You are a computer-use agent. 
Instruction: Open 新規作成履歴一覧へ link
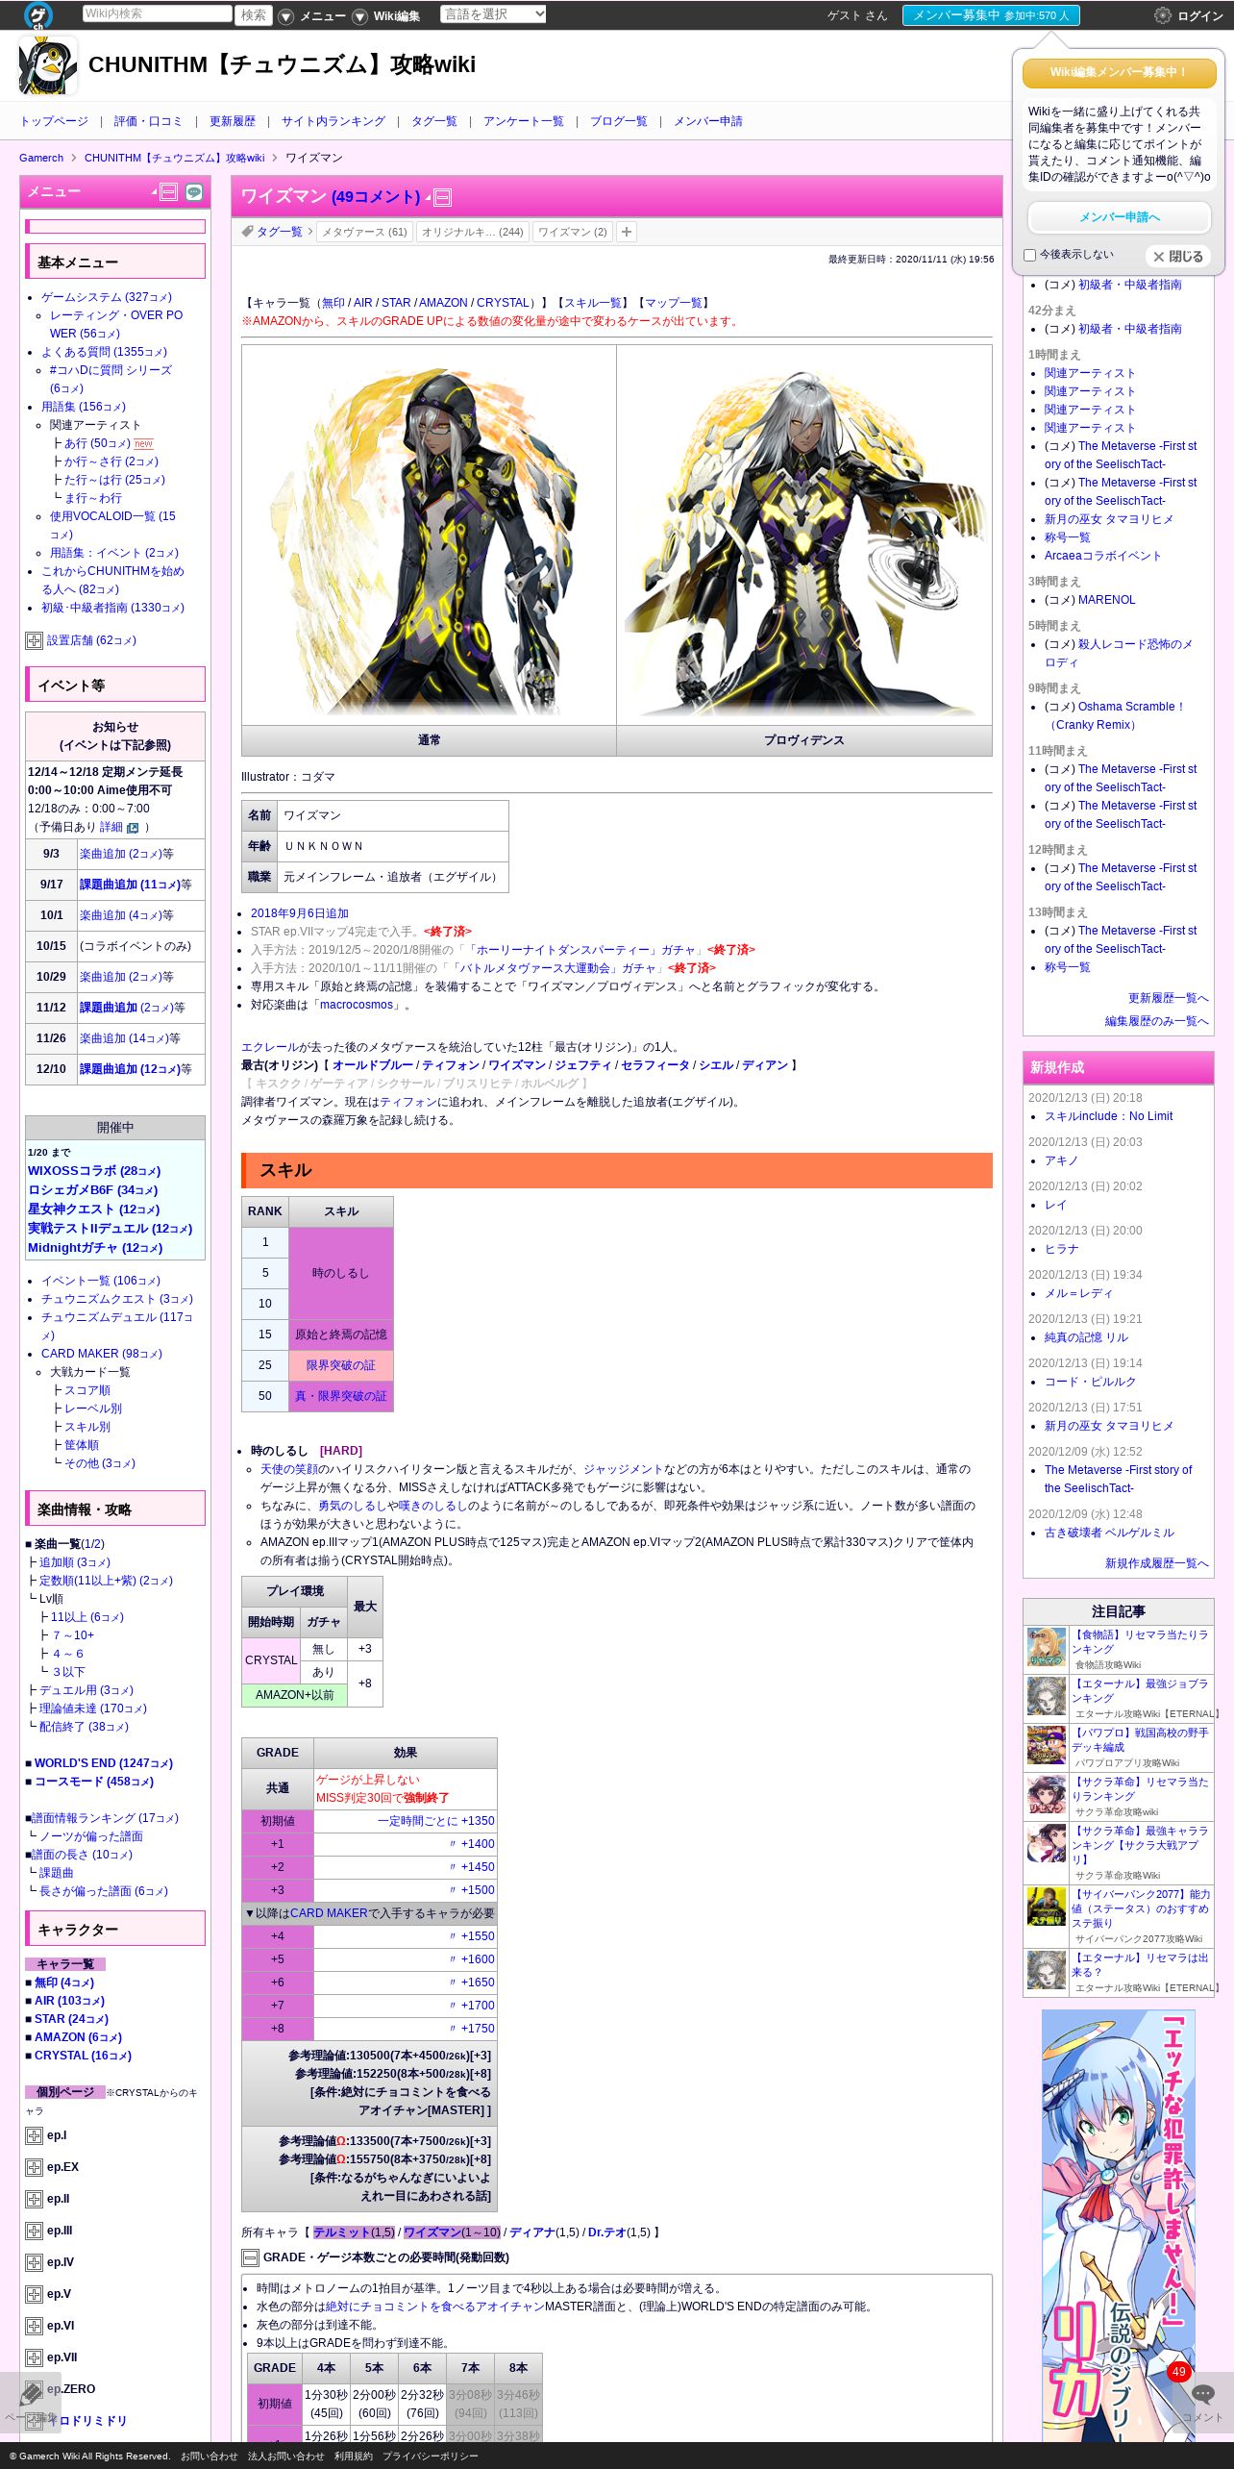(1156, 1563)
